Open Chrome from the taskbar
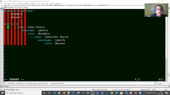The height and width of the screenshot is (95, 170). pos(131,93)
